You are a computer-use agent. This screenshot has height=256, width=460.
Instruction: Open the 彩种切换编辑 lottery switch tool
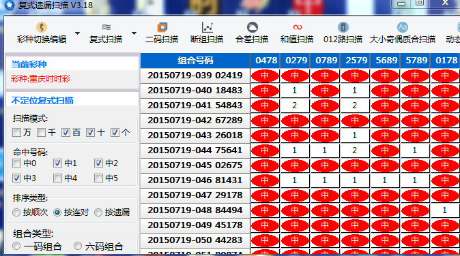pos(42,33)
